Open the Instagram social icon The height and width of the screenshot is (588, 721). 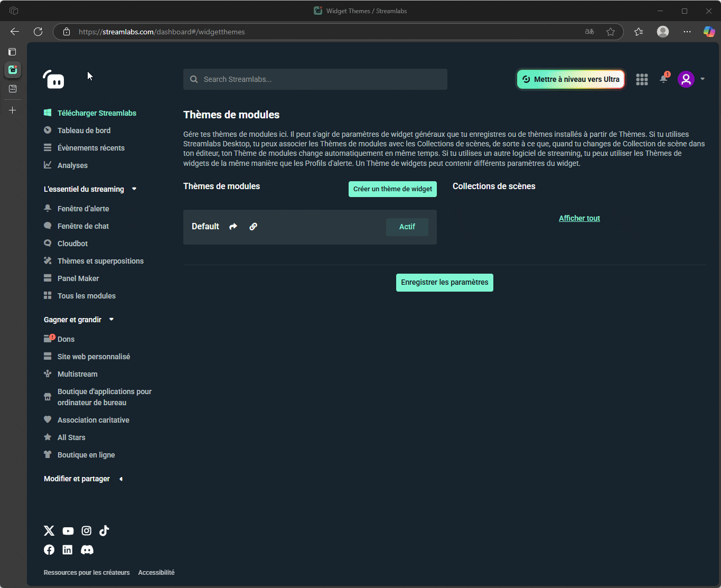(x=87, y=531)
